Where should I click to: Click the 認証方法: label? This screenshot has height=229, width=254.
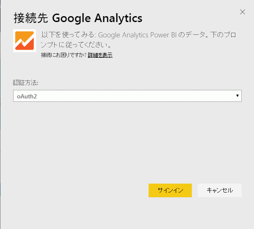coord(25,83)
